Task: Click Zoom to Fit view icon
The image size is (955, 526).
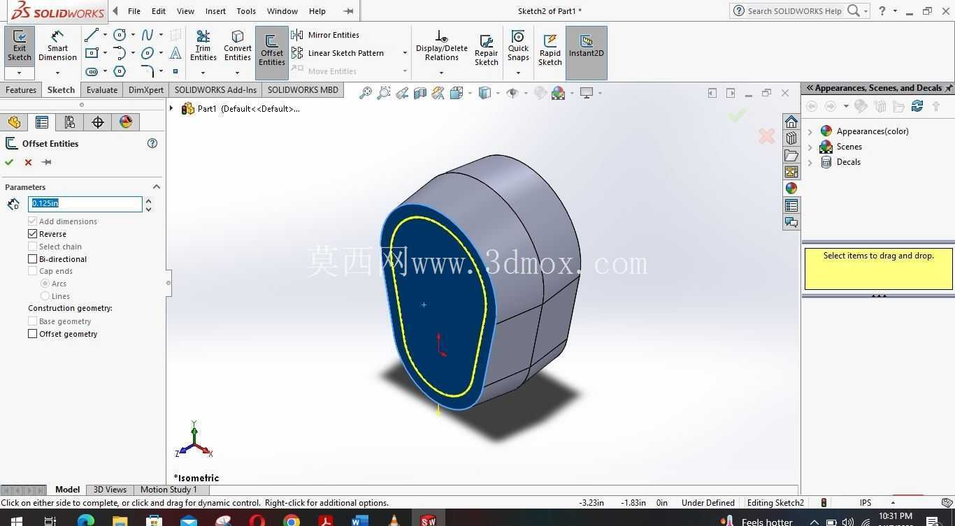Action: (x=365, y=93)
